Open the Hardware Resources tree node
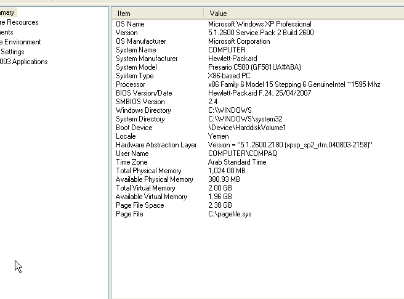Image resolution: width=404 pixels, height=299 pixels. 19,22
